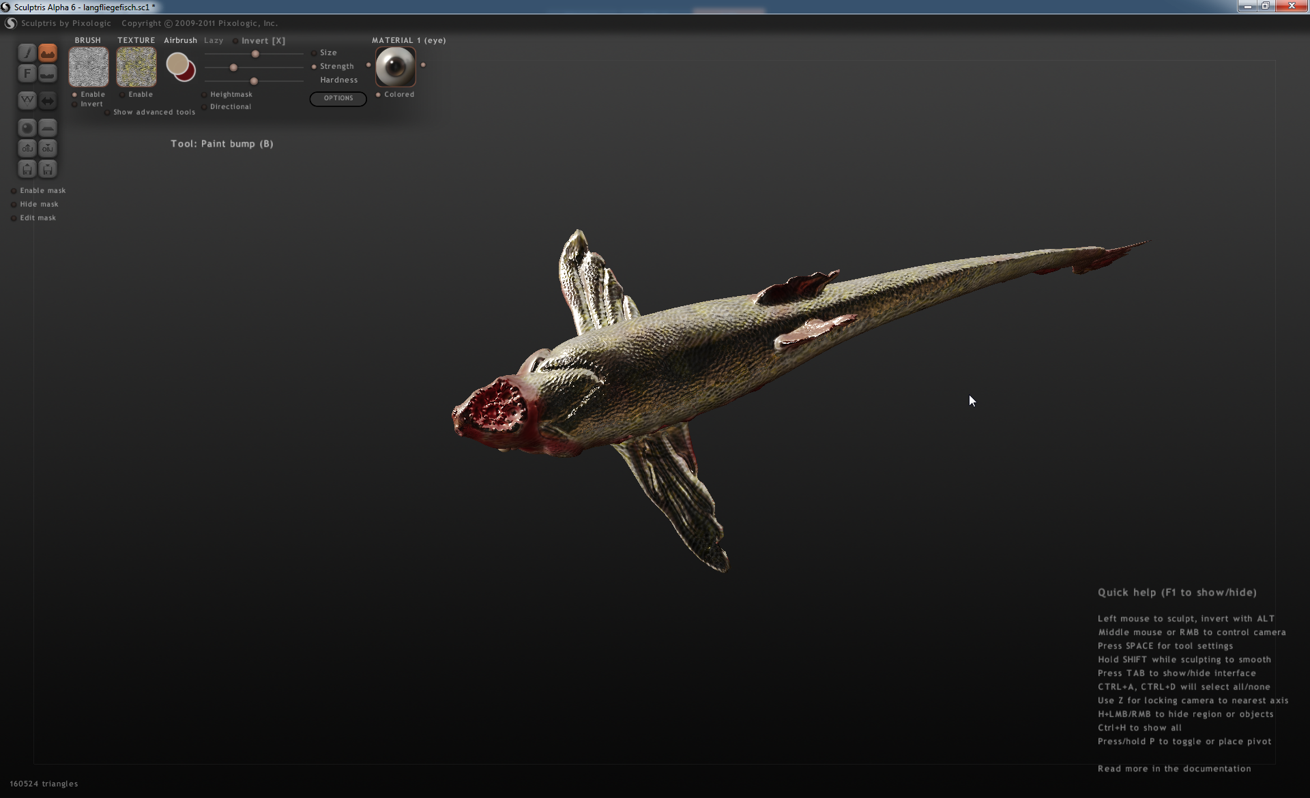This screenshot has width=1310, height=798.
Task: Click the symmetry arrows icon
Action: coord(48,100)
